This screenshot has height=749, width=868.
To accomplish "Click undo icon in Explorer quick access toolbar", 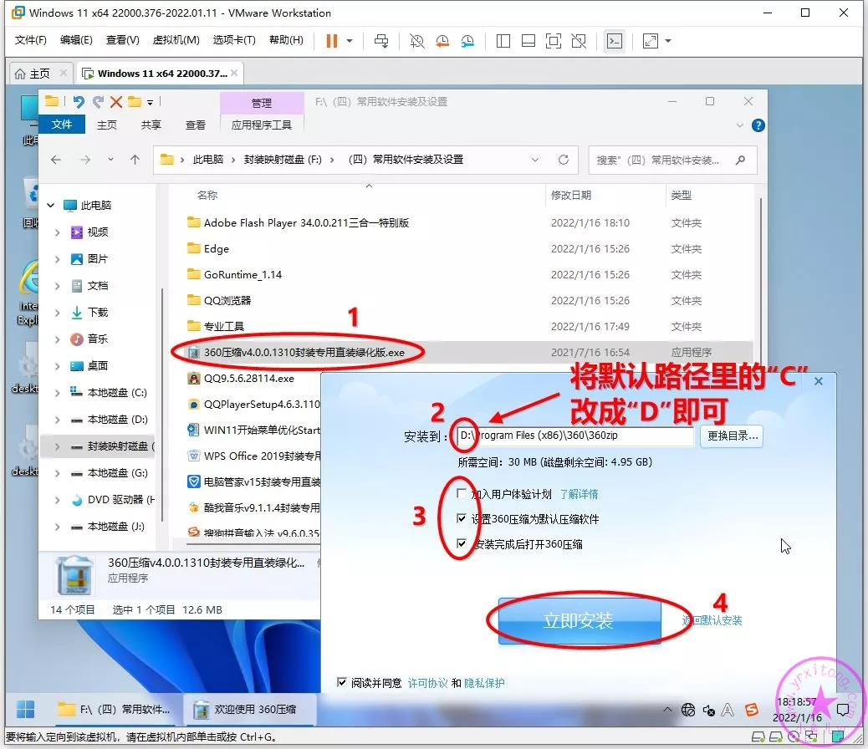I will [x=79, y=102].
